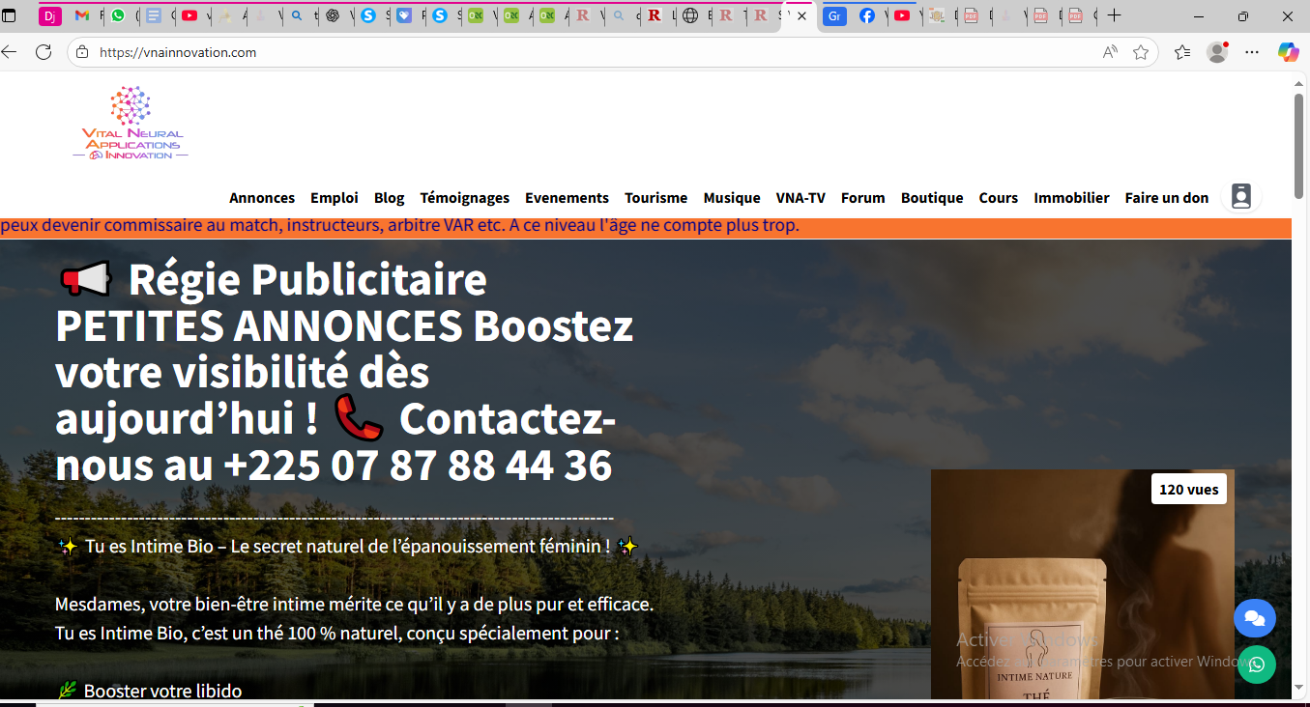1310x707 pixels.
Task: Go back using the back arrow
Action: 13,52
